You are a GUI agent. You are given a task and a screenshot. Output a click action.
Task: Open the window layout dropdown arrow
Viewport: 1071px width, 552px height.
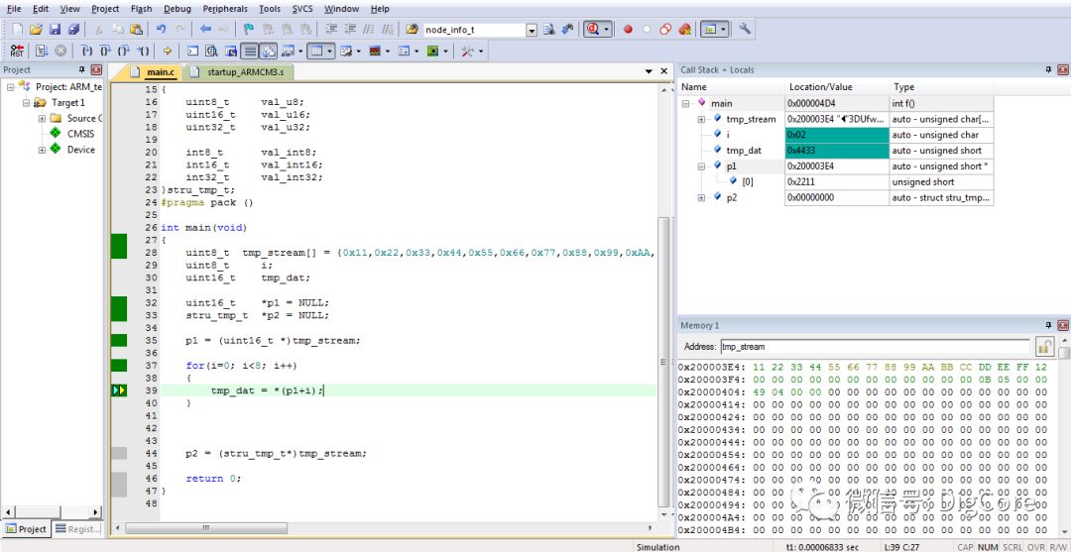tap(723, 30)
